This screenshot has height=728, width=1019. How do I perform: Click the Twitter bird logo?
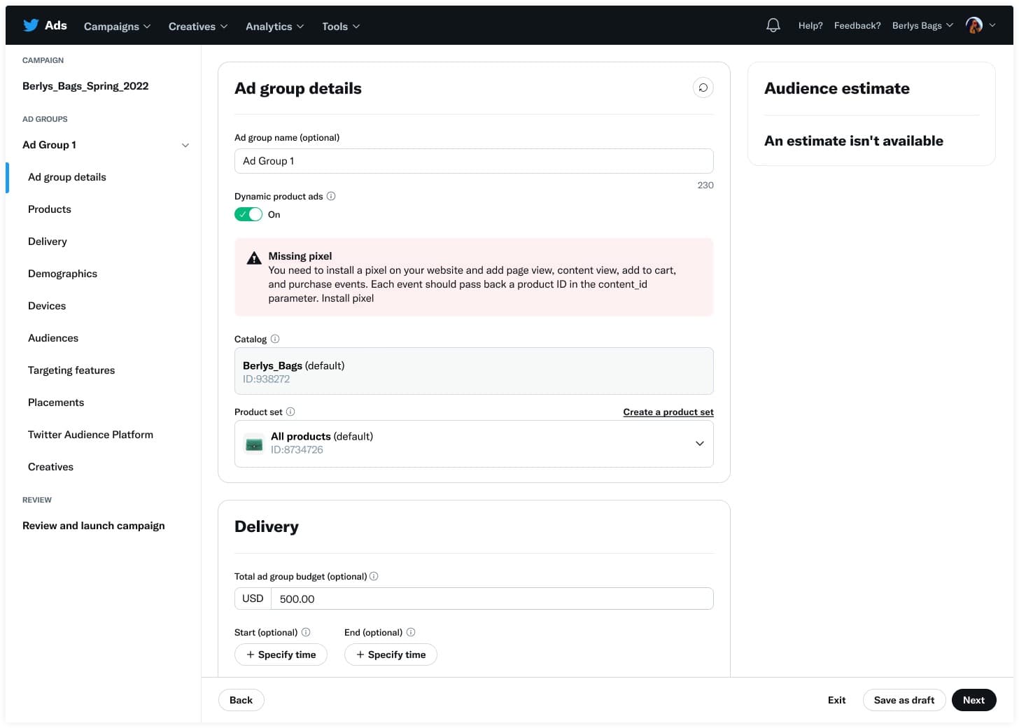click(x=31, y=24)
